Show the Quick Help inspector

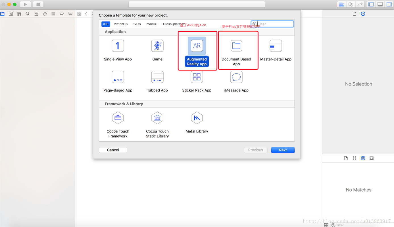pos(363,14)
